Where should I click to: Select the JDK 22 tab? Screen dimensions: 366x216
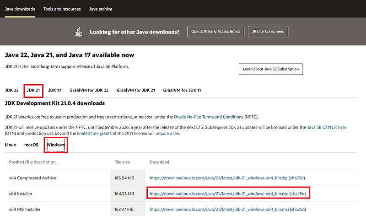coord(12,90)
